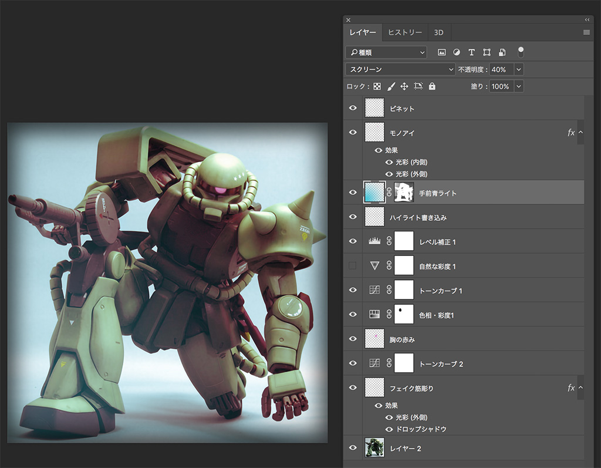Click the lock position move icon
The image size is (601, 468).
tap(404, 86)
